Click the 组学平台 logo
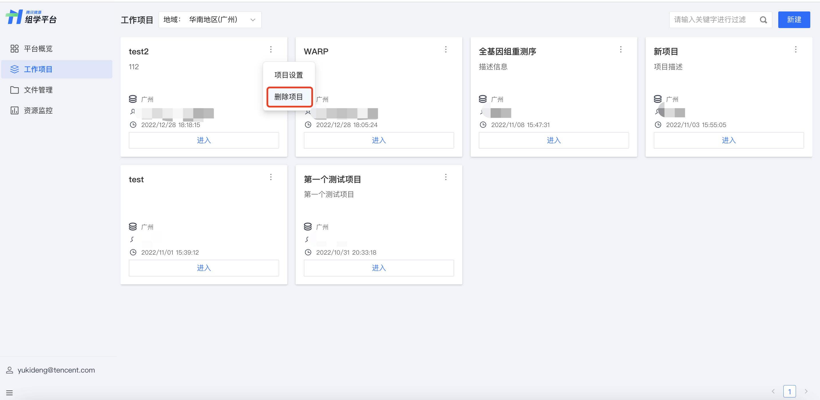The image size is (820, 400). pyautogui.click(x=31, y=17)
